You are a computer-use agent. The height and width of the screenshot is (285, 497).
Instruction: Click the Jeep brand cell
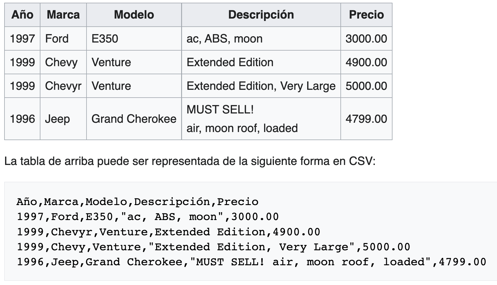(63, 119)
